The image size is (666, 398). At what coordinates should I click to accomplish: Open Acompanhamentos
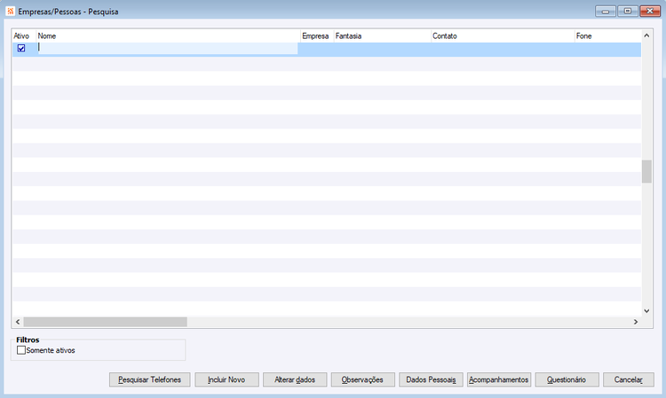499,379
